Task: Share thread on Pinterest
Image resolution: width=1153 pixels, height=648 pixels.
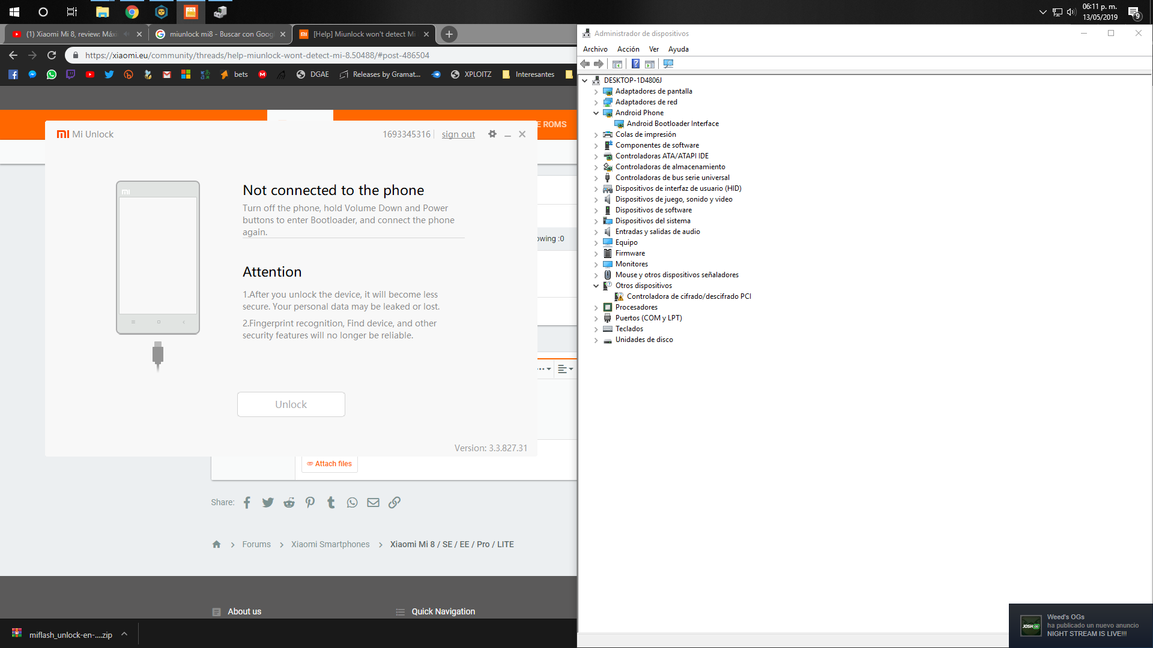Action: tap(310, 503)
